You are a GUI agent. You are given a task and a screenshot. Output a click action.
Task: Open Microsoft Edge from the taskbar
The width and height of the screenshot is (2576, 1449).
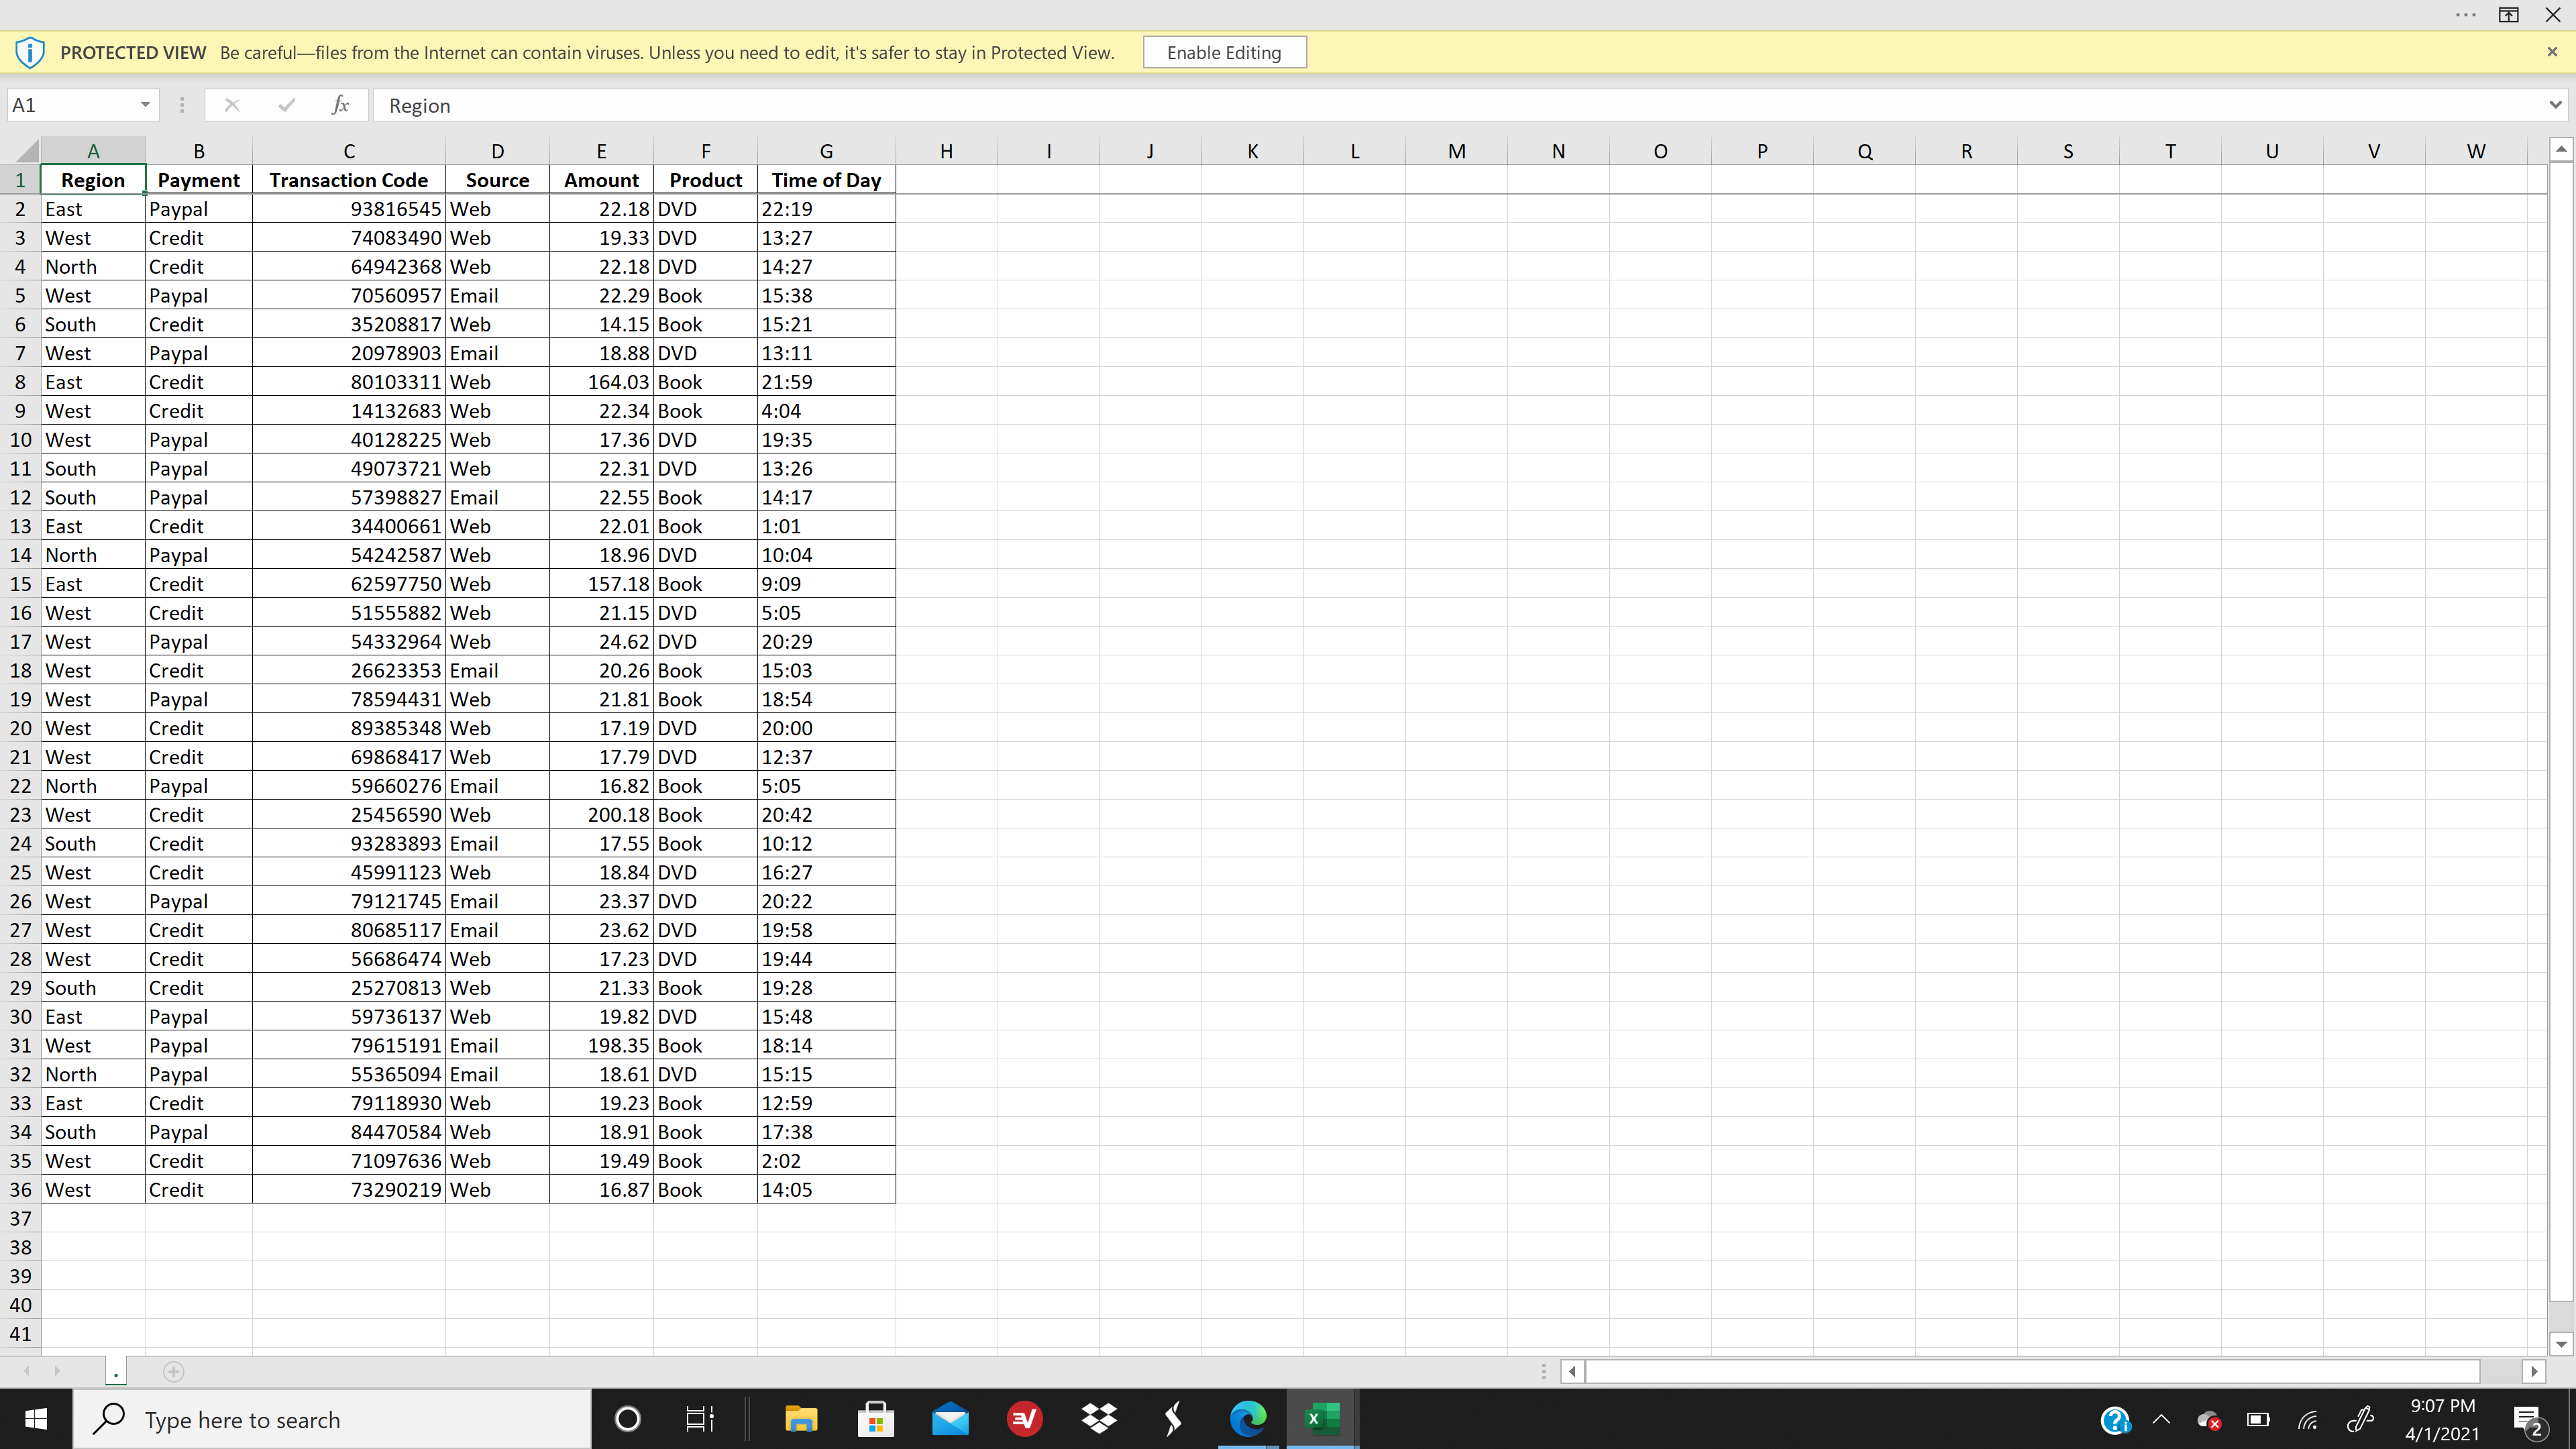(1247, 1419)
